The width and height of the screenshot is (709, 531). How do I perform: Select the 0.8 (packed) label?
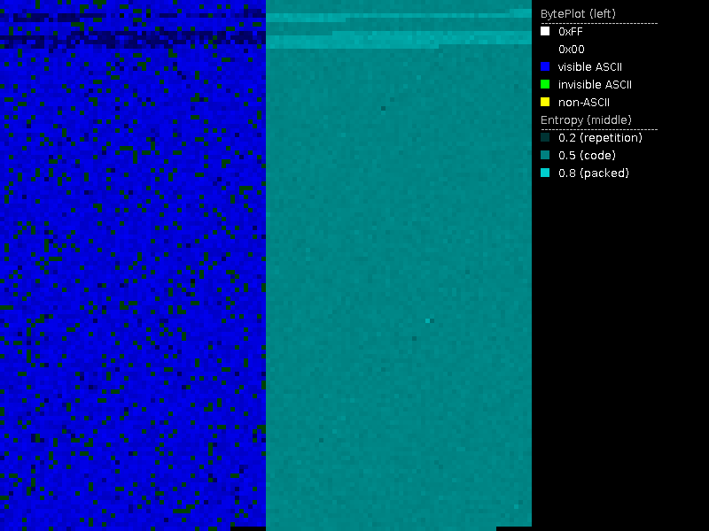coord(593,173)
